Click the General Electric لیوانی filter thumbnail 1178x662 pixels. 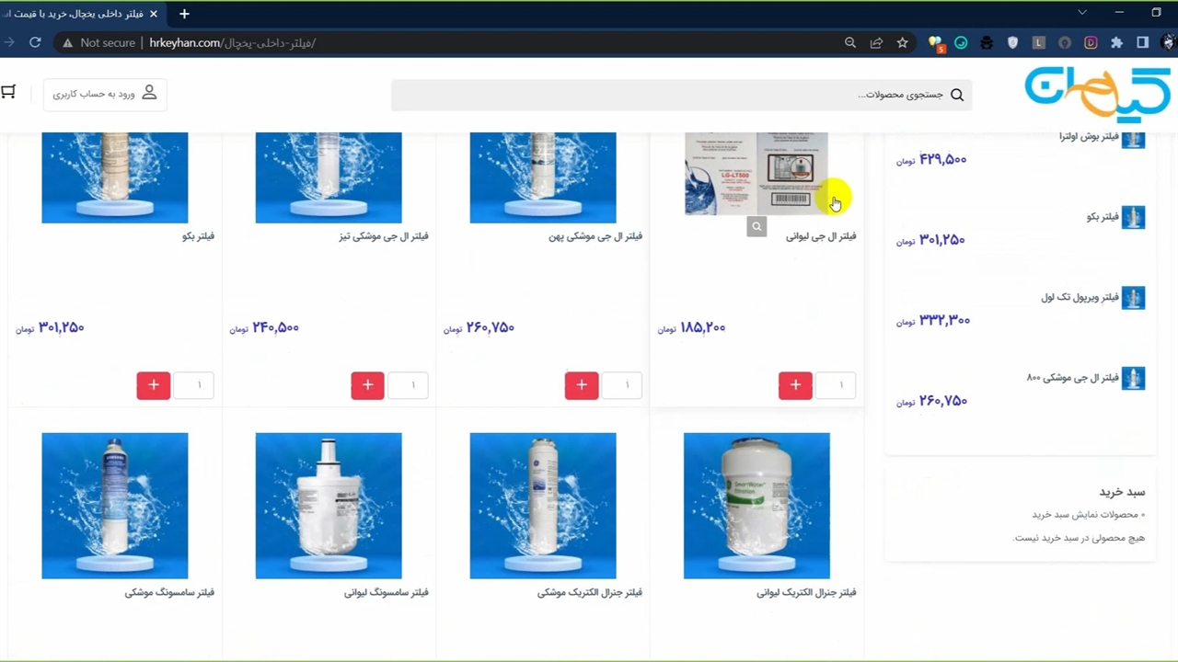(756, 506)
